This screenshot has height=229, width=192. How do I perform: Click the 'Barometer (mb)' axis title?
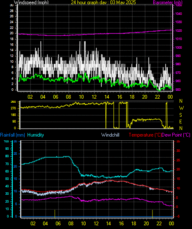click(168, 2)
